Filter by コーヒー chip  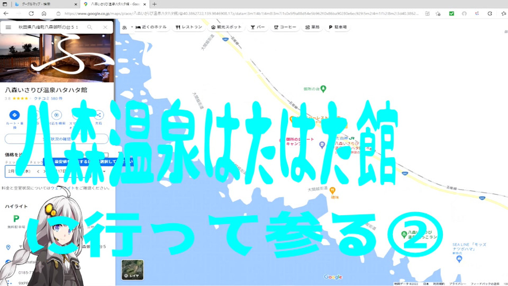pyautogui.click(x=285, y=27)
